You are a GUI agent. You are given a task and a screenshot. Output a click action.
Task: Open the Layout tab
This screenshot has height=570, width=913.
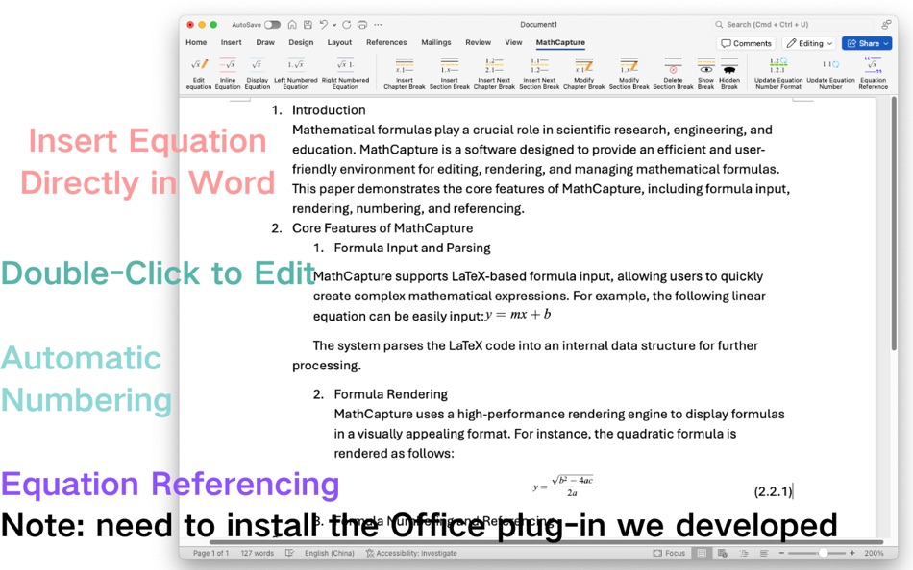(339, 42)
